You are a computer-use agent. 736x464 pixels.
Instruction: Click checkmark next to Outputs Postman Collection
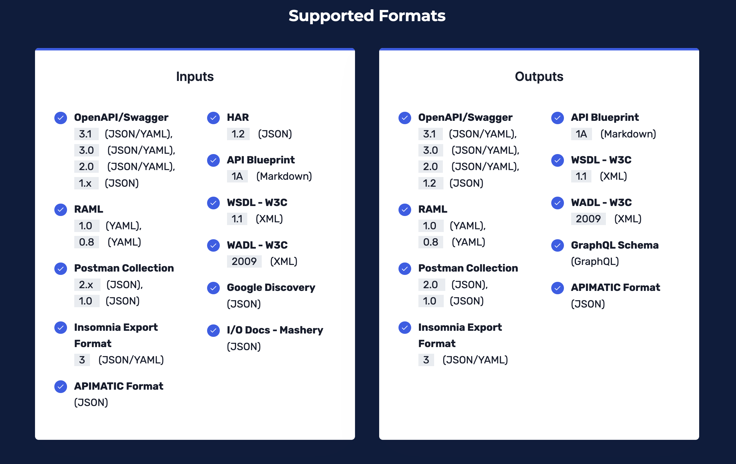tap(405, 269)
